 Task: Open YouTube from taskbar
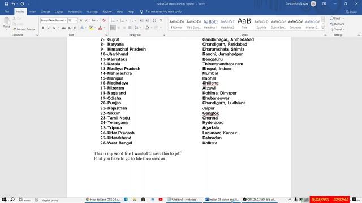161,200
